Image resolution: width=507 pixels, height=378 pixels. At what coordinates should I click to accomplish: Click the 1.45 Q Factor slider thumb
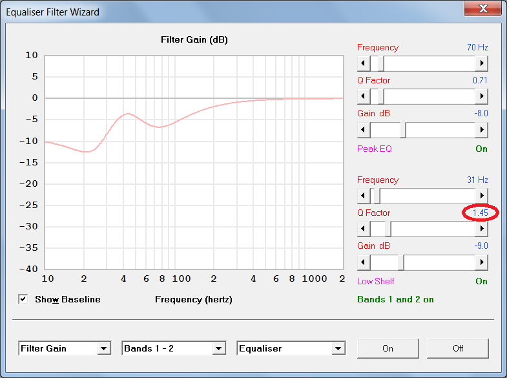[x=388, y=229]
